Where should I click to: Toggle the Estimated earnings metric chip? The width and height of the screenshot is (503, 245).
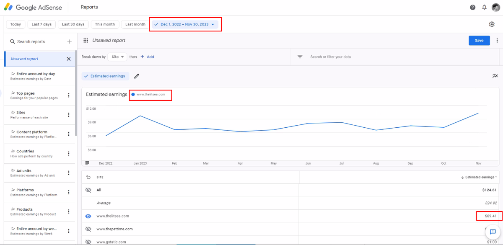tap(105, 76)
